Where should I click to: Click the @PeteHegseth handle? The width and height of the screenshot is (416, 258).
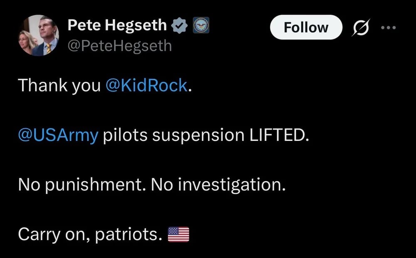pos(119,45)
